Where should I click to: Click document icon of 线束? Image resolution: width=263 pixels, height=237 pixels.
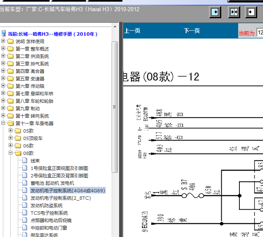tap(25, 160)
